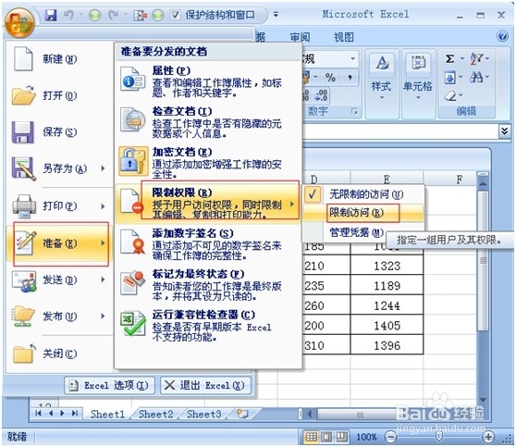
Task: Click the 添加数字签名 ribbon seal icon
Action: [x=132, y=242]
